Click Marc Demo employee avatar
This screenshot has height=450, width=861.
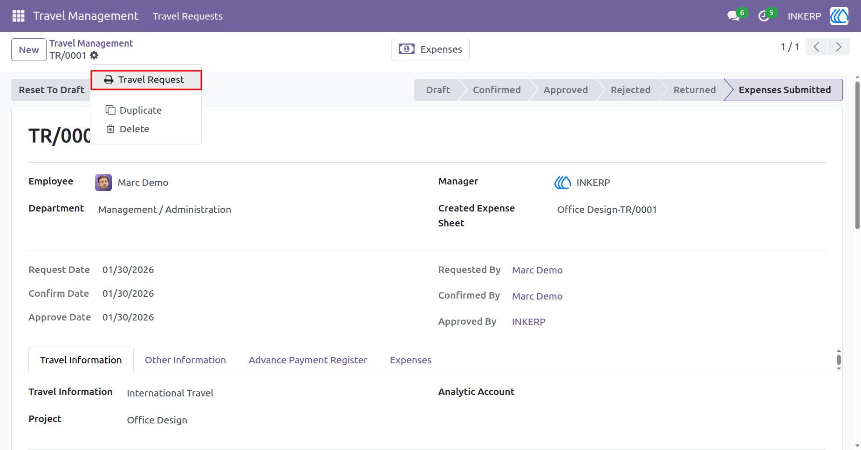click(103, 183)
